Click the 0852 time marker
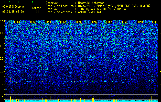The width and height of the screenshot is (161, 102). (33, 22)
